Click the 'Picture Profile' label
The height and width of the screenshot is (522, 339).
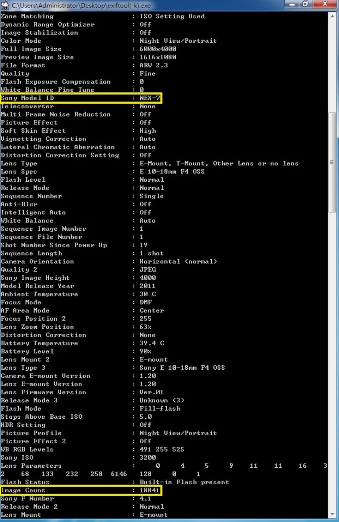point(31,433)
